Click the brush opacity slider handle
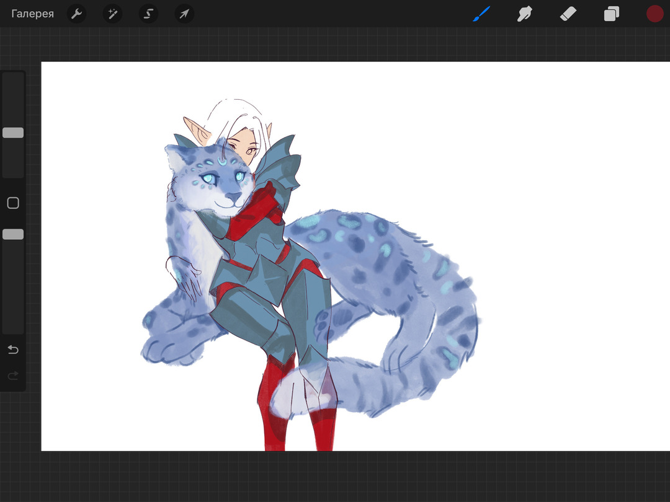This screenshot has height=502, width=670. coord(13,234)
